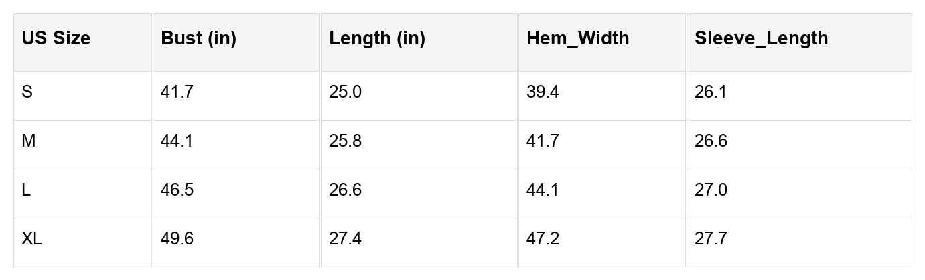Image resolution: width=925 pixels, height=280 pixels.
Task: Click the Length (in) header cell
Action: [x=377, y=38]
